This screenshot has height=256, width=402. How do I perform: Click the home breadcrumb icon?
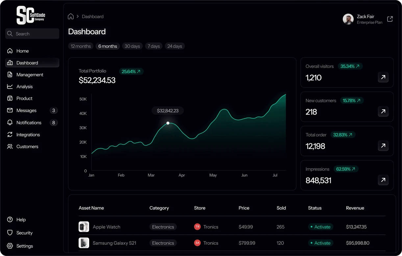(x=71, y=16)
